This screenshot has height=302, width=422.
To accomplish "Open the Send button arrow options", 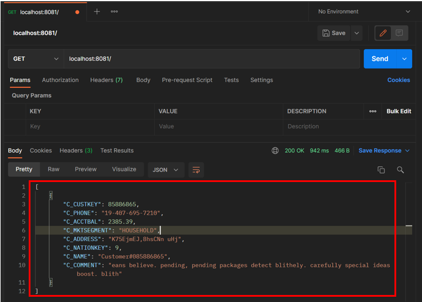I will pyautogui.click(x=404, y=59).
